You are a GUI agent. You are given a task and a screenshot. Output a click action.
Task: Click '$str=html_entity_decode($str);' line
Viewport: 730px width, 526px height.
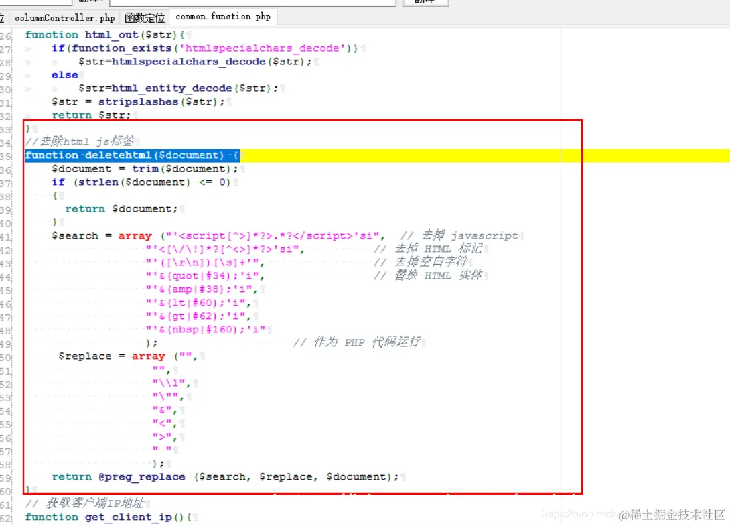coord(178,88)
